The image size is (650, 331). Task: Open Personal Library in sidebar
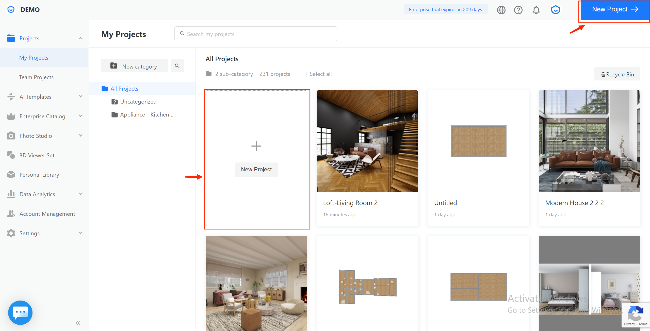(x=39, y=175)
